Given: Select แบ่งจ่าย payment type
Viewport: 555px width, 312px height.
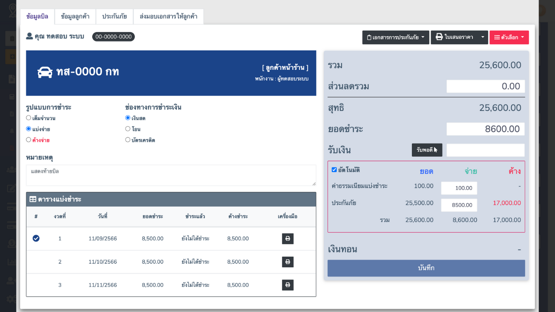Looking at the screenshot, I should 28,129.
